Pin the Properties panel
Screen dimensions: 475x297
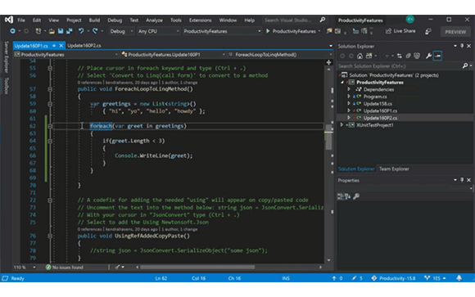[462, 180]
